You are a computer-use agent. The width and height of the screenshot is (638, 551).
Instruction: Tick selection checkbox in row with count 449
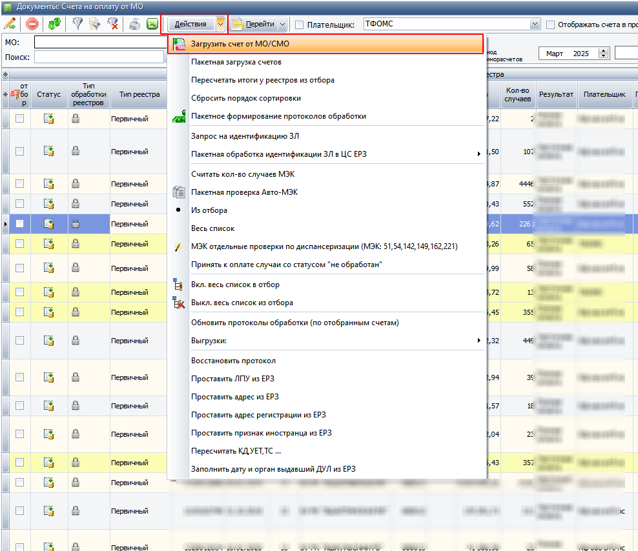(x=19, y=341)
